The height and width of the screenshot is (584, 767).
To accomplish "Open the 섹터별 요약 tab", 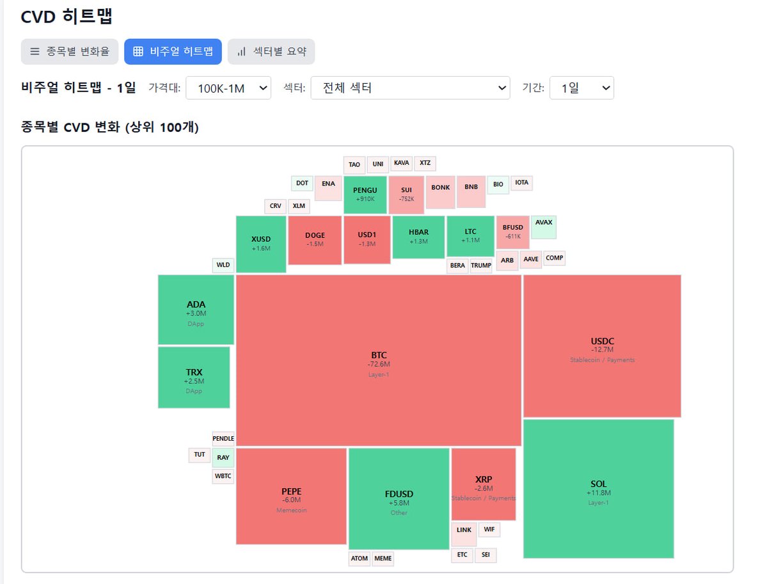I will coord(271,52).
